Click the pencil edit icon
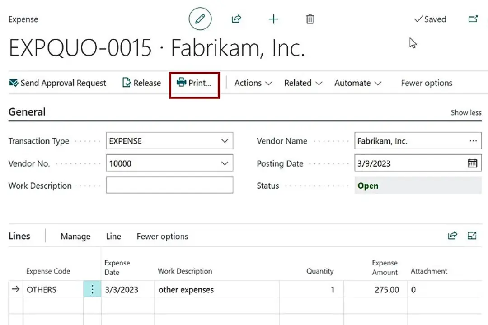The width and height of the screenshot is (488, 325). tap(200, 19)
